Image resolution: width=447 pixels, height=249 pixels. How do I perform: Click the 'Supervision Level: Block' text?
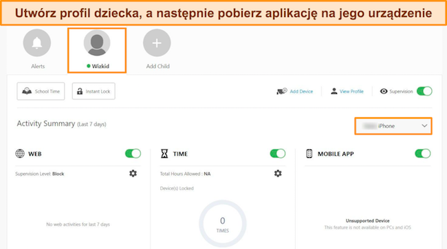click(x=40, y=174)
